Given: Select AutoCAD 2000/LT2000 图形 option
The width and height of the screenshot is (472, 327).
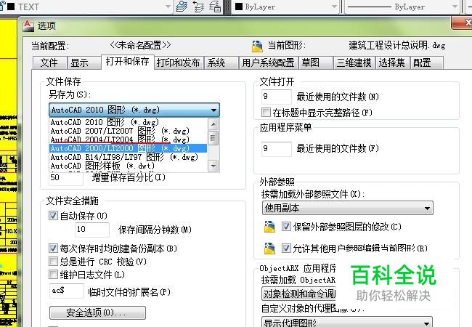Looking at the screenshot, I should [129, 148].
